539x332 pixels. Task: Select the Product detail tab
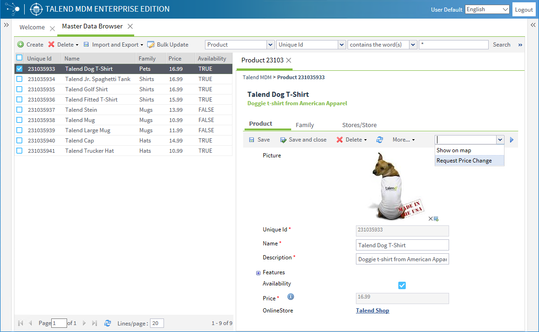click(x=260, y=124)
